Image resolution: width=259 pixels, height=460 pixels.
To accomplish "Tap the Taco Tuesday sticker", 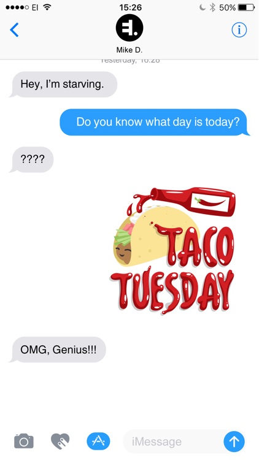I will point(173,251).
